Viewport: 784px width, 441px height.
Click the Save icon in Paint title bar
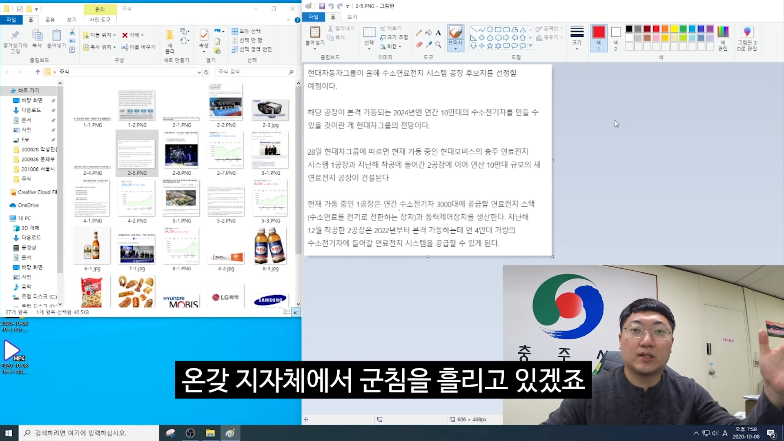(x=322, y=6)
